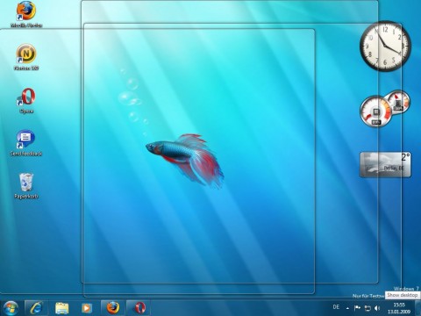
Task: Switch to Opera taskbar button
Action: click(139, 308)
